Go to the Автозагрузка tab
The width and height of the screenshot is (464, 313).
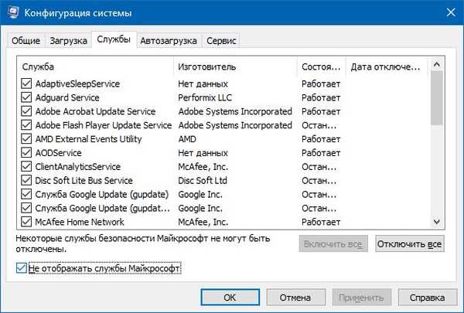pos(169,41)
